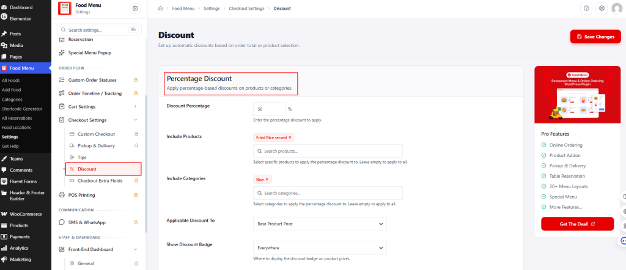This screenshot has width=626, height=270.
Task: Remove the Fried Rice served product tag
Action: tap(290, 137)
